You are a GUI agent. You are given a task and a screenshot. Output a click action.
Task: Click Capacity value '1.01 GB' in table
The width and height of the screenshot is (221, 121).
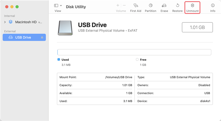(127, 85)
